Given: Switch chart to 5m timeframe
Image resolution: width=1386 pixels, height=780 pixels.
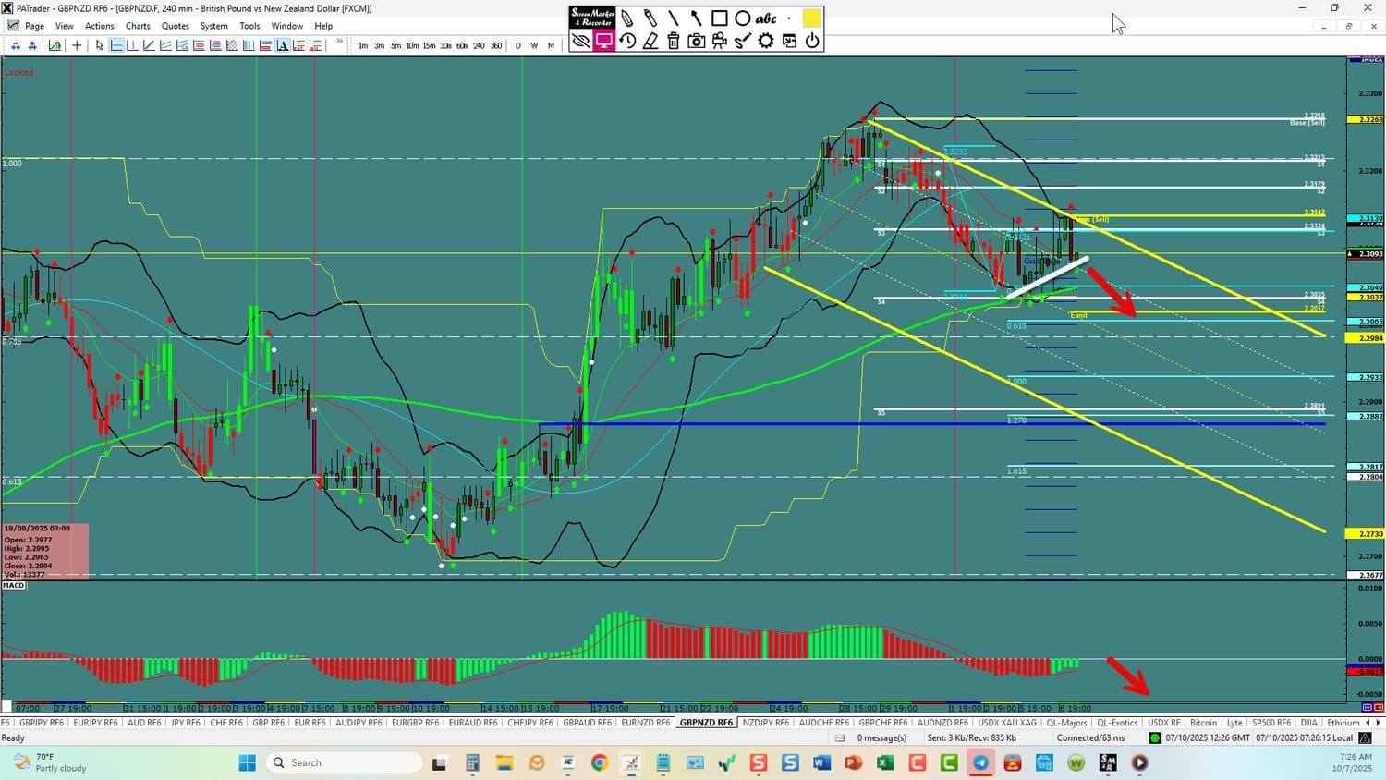Looking at the screenshot, I should [x=395, y=45].
